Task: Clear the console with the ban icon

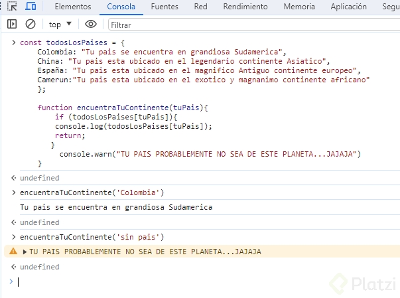Action: pos(31,25)
